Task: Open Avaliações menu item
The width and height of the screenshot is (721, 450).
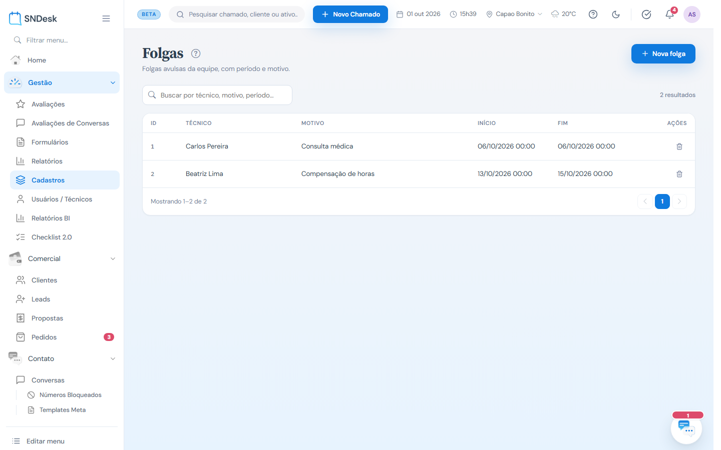Action: click(x=65, y=104)
